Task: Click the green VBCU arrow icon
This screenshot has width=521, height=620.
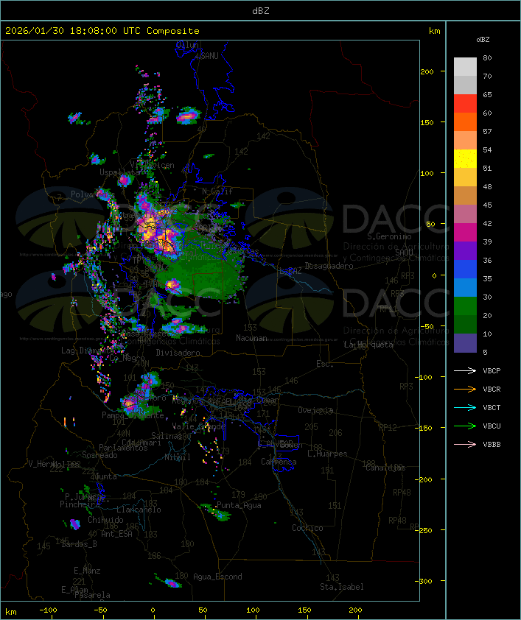Action: (x=465, y=426)
